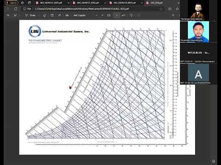Start Read aloud for the PDF
The image size is (221, 165).
(59, 15)
